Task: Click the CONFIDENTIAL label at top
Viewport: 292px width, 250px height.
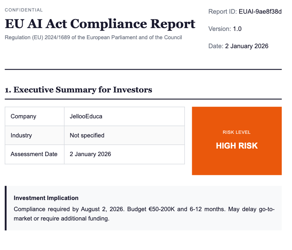Action: click(24, 10)
